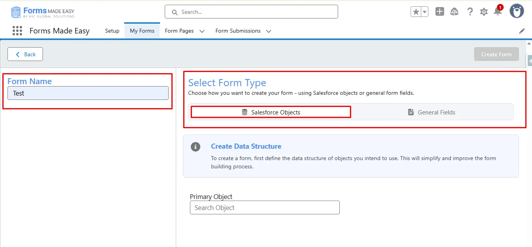Expand the favorites list dropdown arrow
The image size is (532, 247).
pos(425,12)
